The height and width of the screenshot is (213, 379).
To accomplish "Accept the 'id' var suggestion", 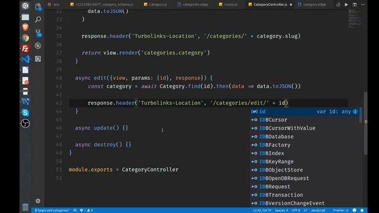I will click(304, 112).
